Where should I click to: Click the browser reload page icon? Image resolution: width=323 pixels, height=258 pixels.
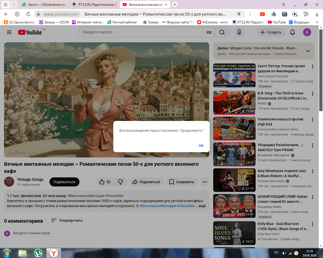click(28, 14)
